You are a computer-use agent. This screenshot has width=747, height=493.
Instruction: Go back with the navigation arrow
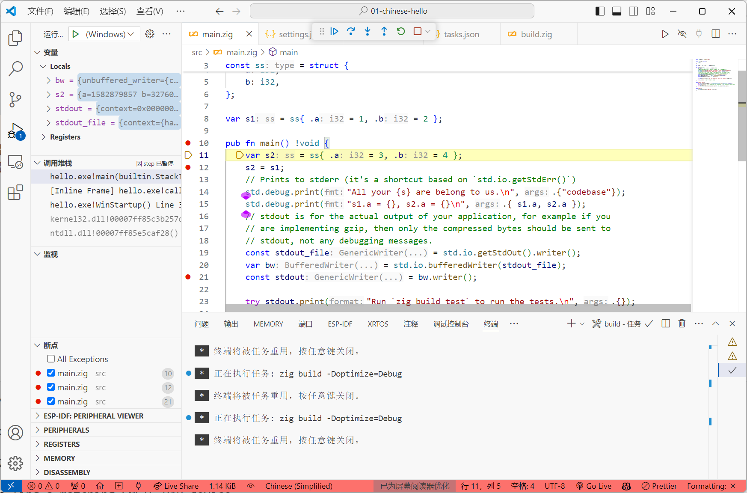tap(219, 11)
